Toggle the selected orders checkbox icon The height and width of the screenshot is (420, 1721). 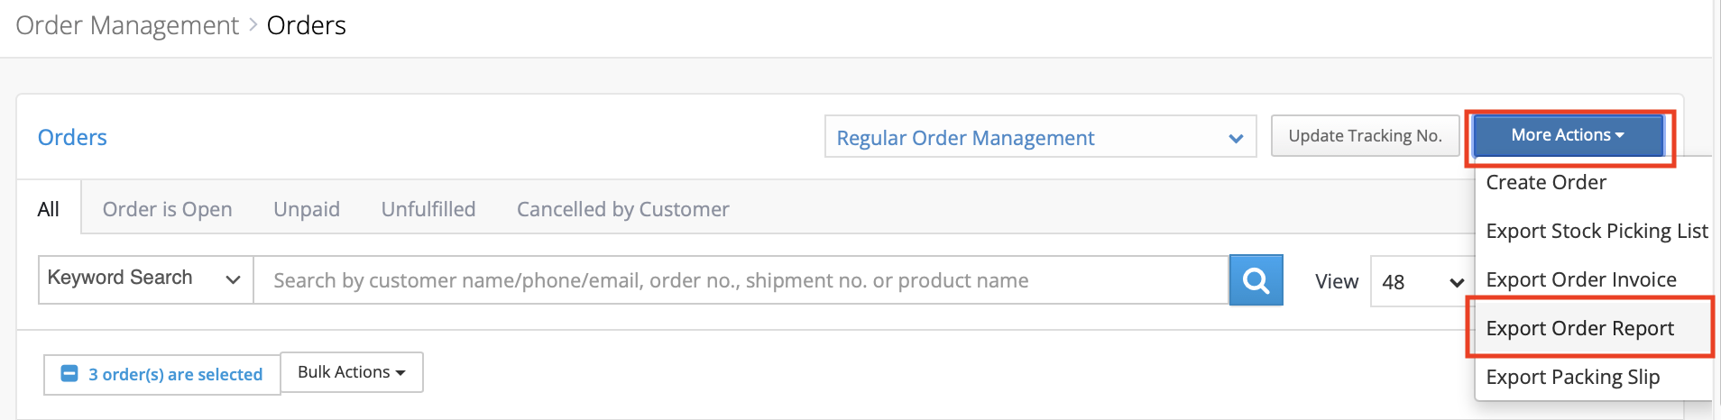pyautogui.click(x=69, y=373)
